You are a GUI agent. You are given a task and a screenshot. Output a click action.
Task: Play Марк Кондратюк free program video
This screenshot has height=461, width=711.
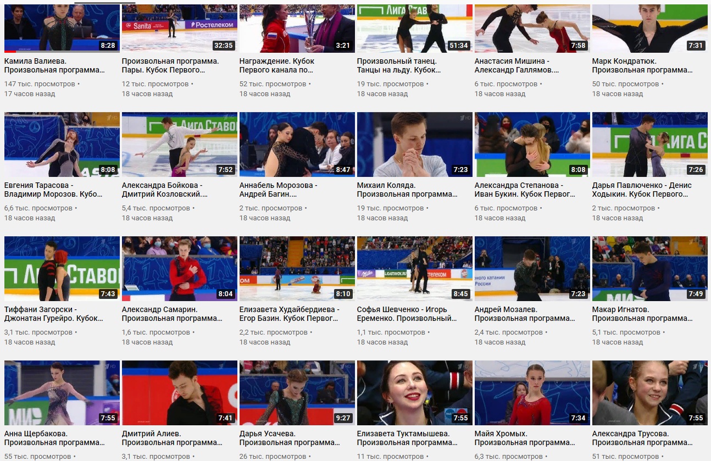(x=650, y=28)
